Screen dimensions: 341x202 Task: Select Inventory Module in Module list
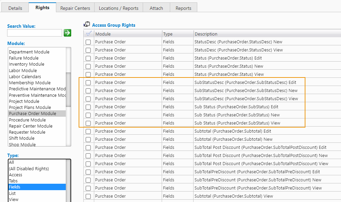[26, 64]
